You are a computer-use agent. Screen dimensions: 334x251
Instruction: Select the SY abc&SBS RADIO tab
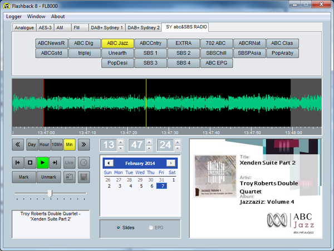coord(185,27)
